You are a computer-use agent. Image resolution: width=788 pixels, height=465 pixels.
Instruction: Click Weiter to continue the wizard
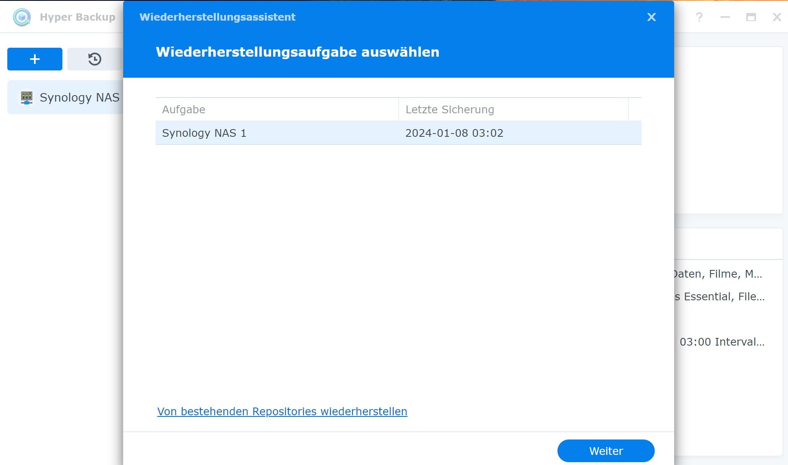pyautogui.click(x=606, y=451)
